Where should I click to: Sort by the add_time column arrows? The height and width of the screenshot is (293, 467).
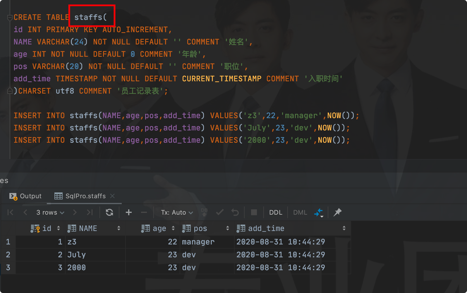pyautogui.click(x=344, y=228)
